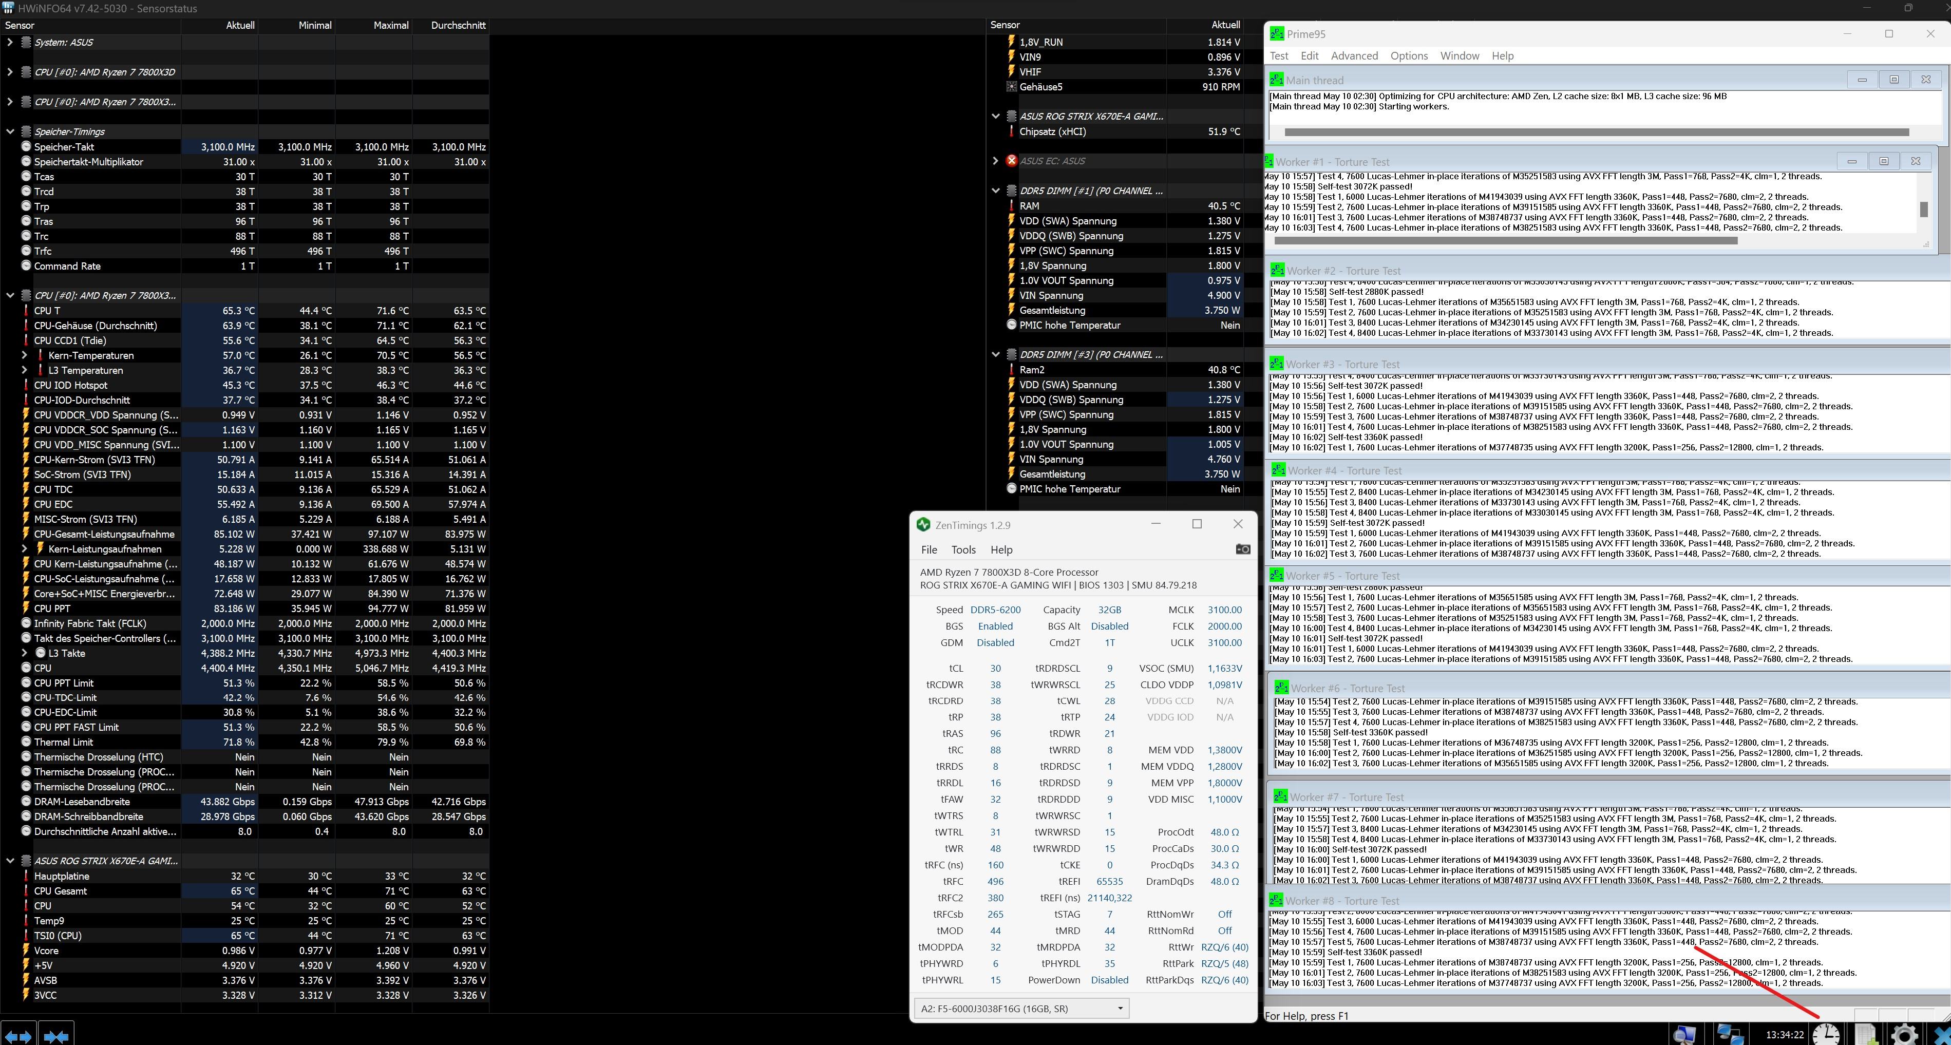Open the Prime95 Edit menu
1951x1045 pixels.
click(x=1310, y=55)
